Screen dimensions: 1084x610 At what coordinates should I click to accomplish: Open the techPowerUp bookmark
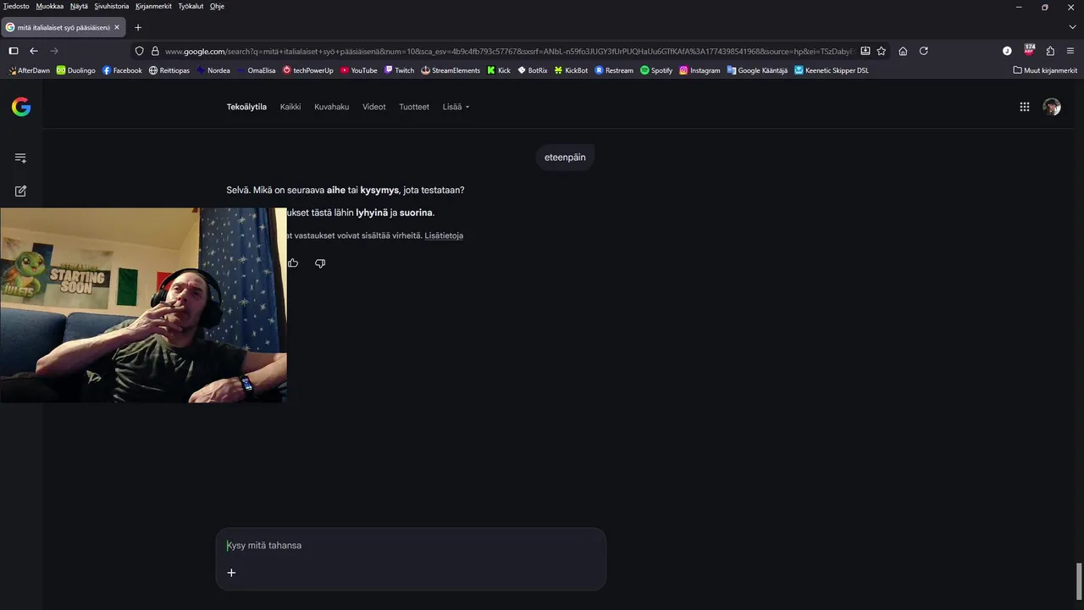point(308,70)
